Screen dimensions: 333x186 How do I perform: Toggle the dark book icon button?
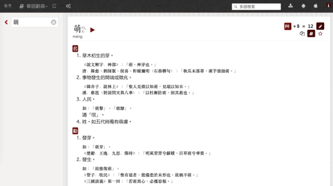click(x=311, y=34)
